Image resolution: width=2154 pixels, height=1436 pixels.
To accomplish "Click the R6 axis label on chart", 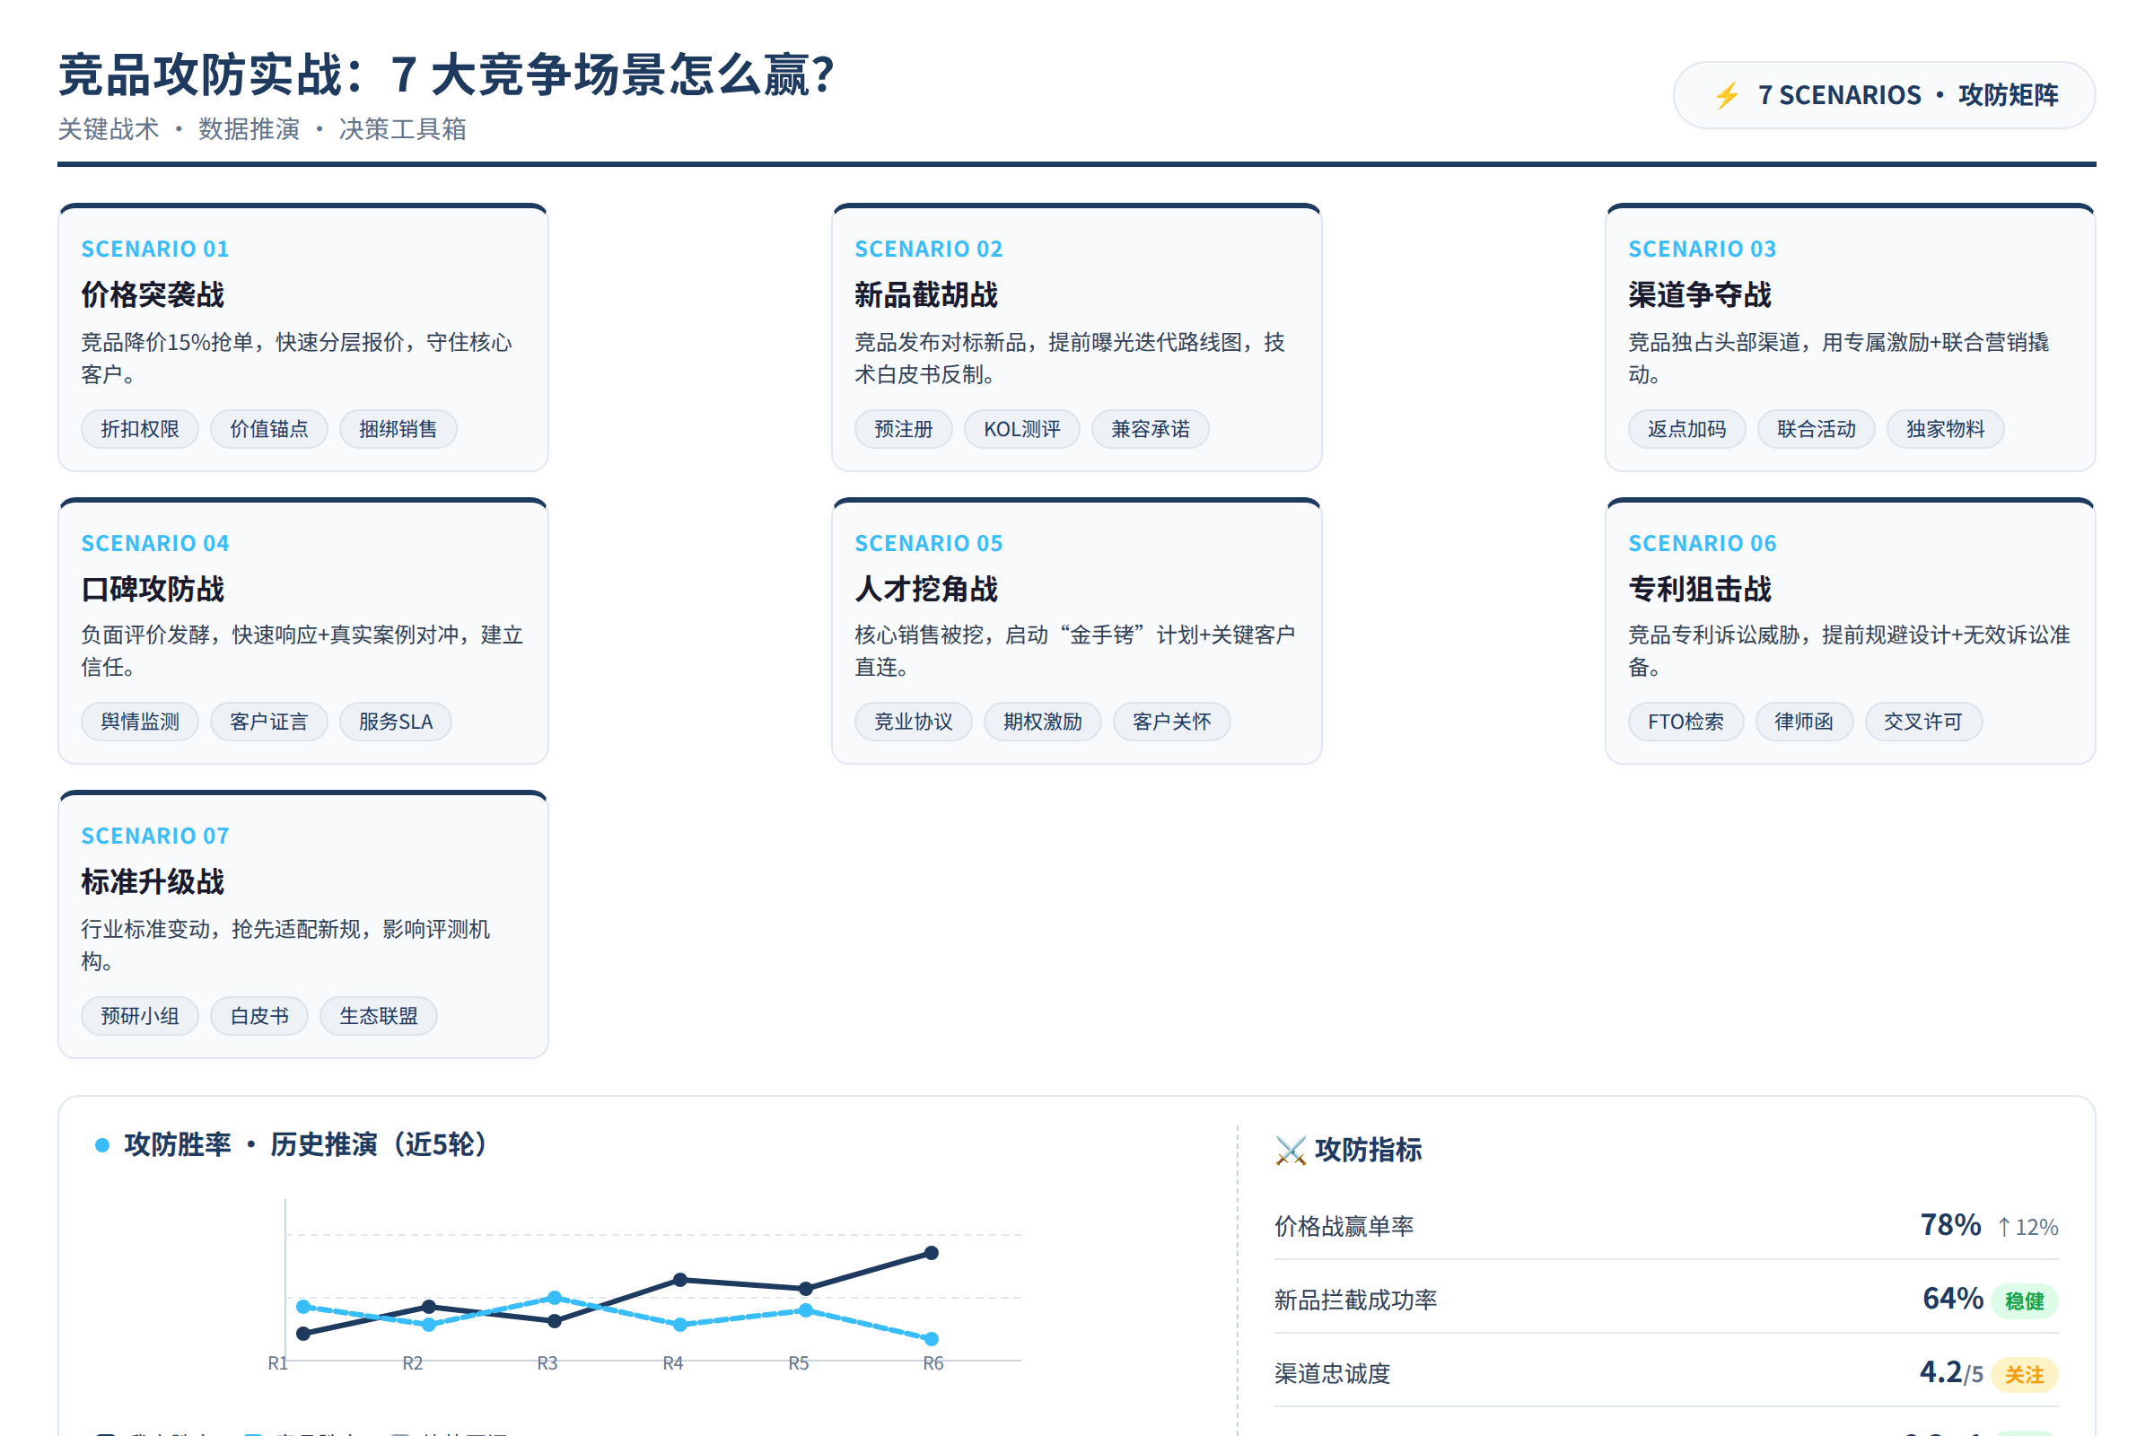I will click(x=933, y=1363).
